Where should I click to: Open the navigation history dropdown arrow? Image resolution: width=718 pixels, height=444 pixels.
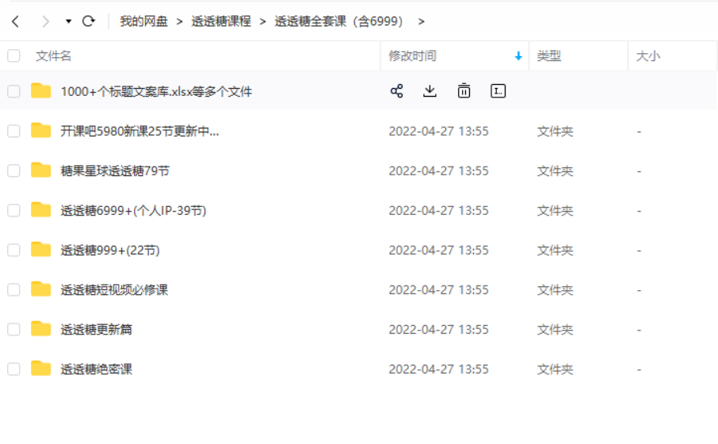68,21
